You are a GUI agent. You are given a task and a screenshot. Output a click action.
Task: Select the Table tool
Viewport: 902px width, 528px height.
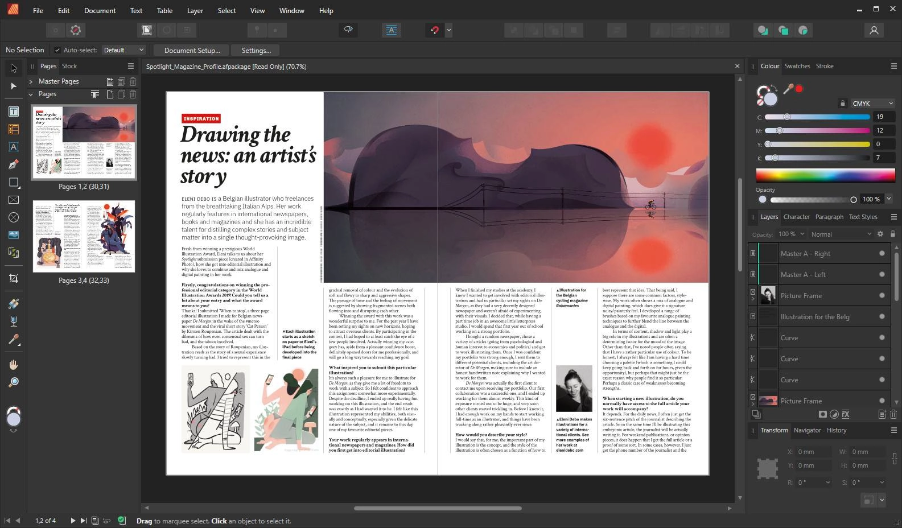click(14, 129)
